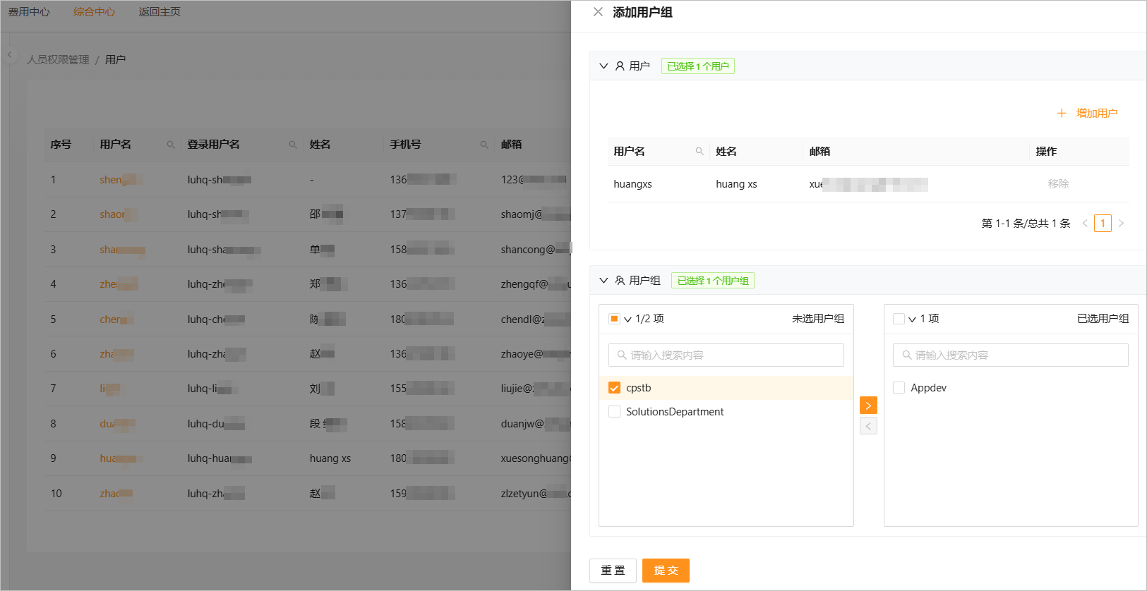
Task: Open the 综合中心 menu item
Action: coord(94,12)
